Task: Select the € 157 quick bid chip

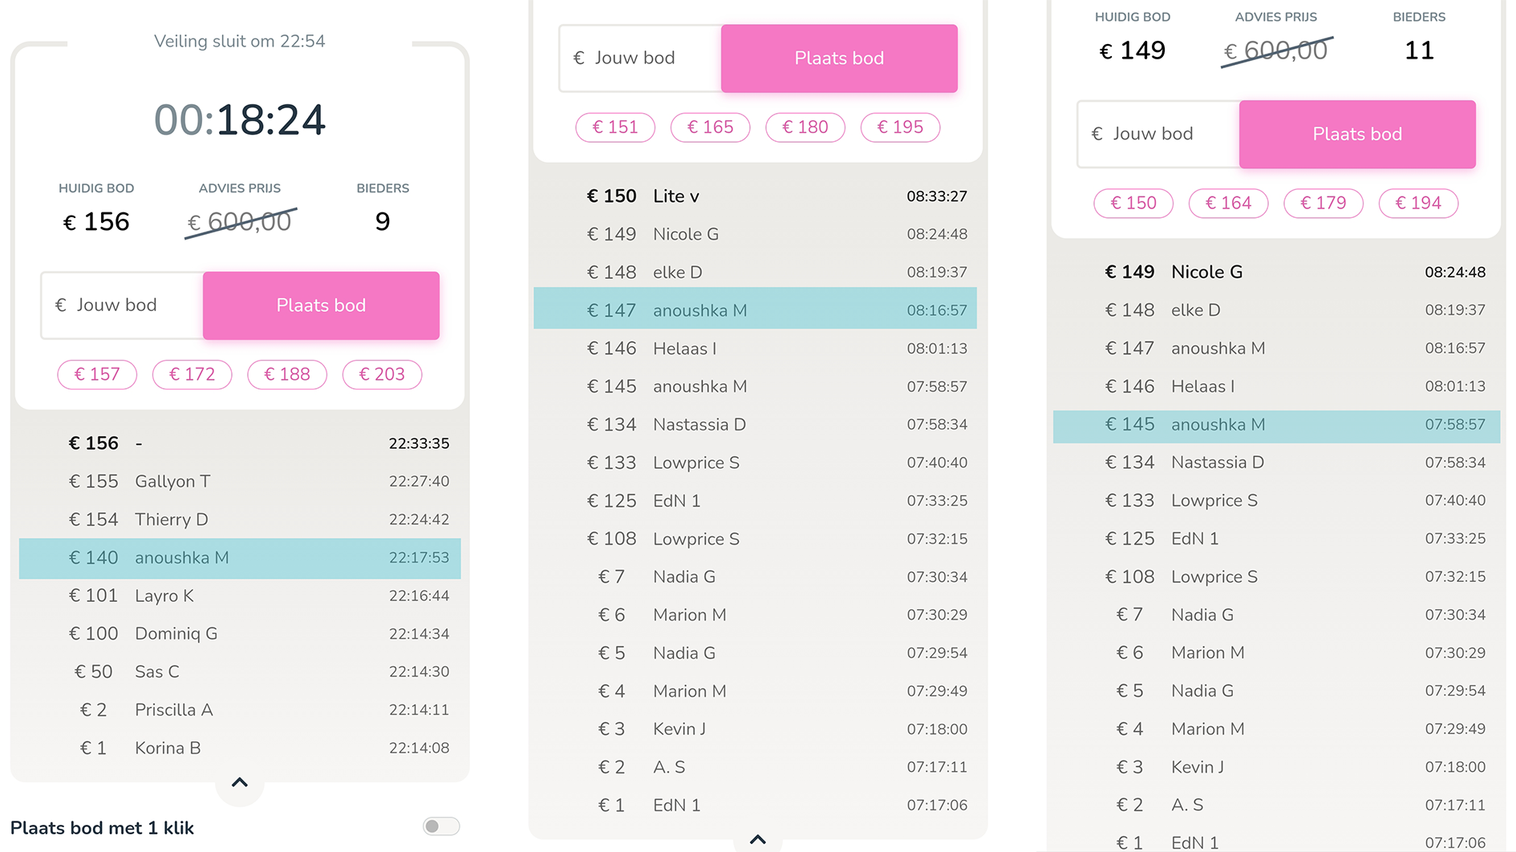Action: (x=97, y=374)
